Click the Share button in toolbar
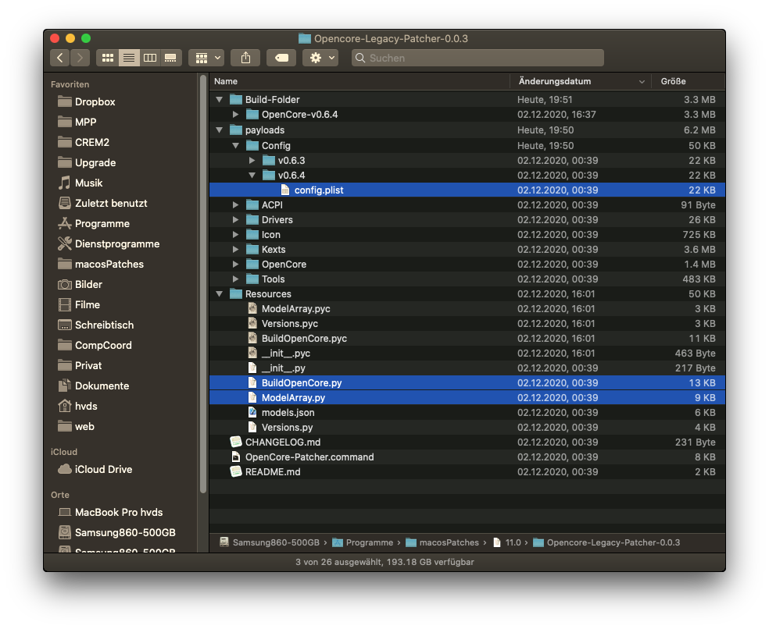Screen dimensions: 769x629 [x=245, y=58]
